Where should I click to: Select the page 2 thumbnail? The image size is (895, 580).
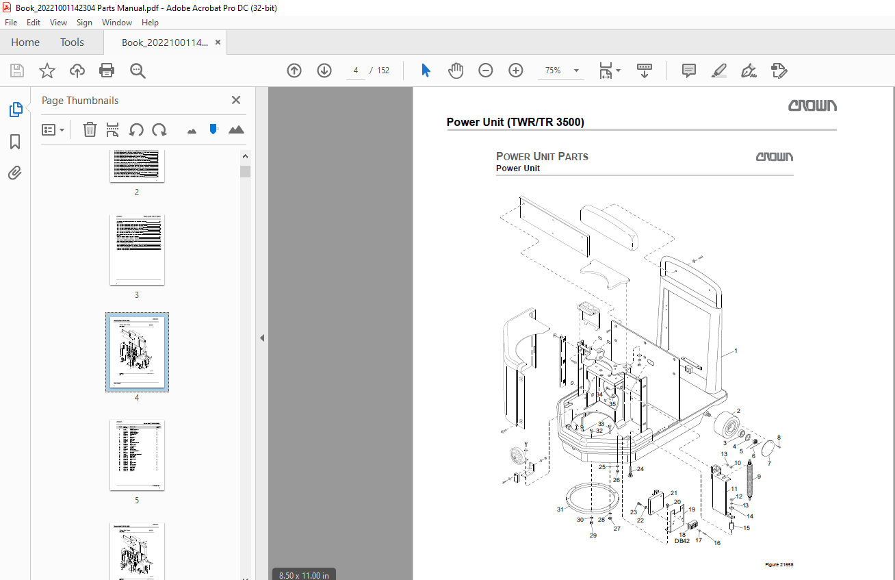click(137, 166)
